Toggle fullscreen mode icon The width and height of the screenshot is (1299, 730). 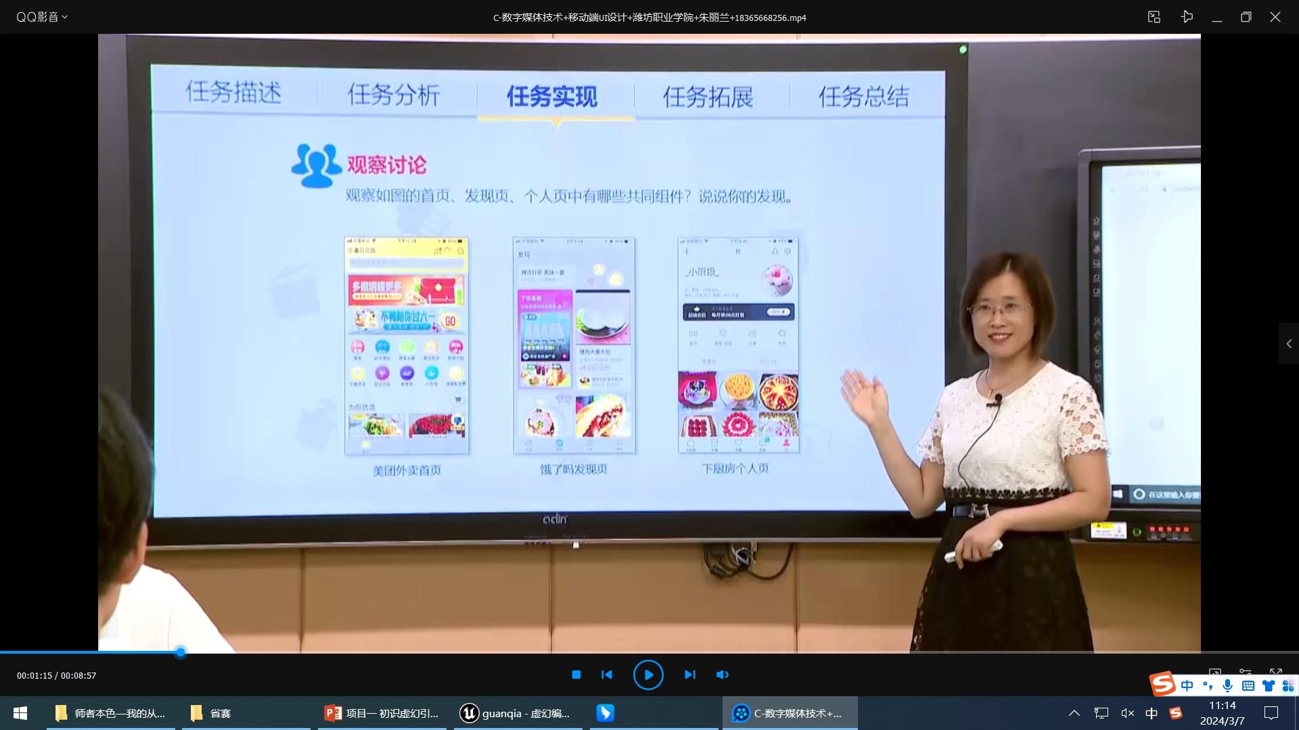pos(1275,672)
